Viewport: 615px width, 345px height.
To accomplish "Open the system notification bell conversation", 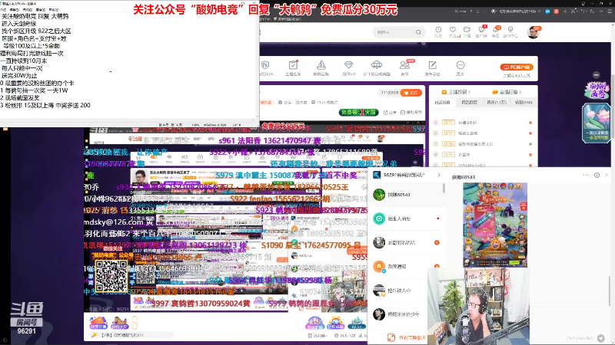I will pyautogui.click(x=407, y=266).
